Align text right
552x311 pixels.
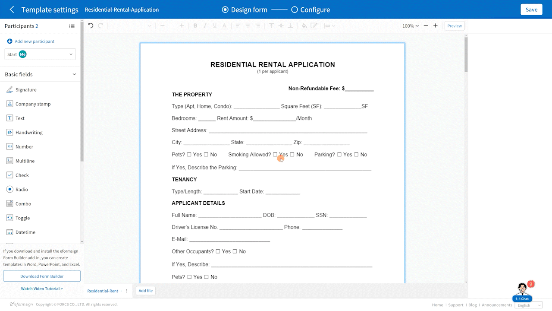(257, 26)
